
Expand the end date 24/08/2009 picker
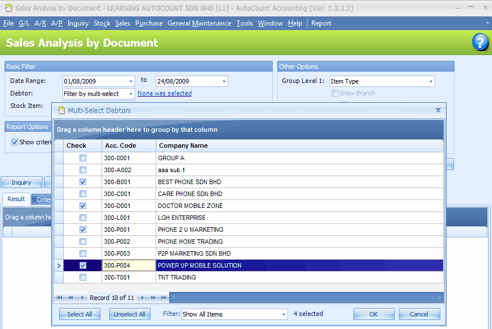pos(224,81)
